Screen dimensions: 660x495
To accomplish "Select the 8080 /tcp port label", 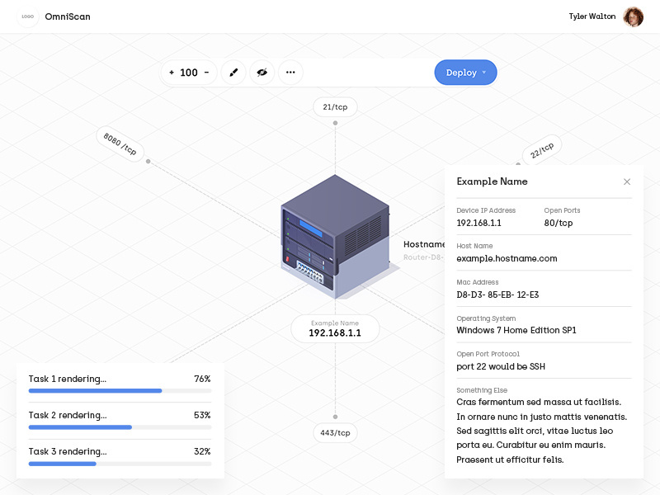I will coord(120,144).
